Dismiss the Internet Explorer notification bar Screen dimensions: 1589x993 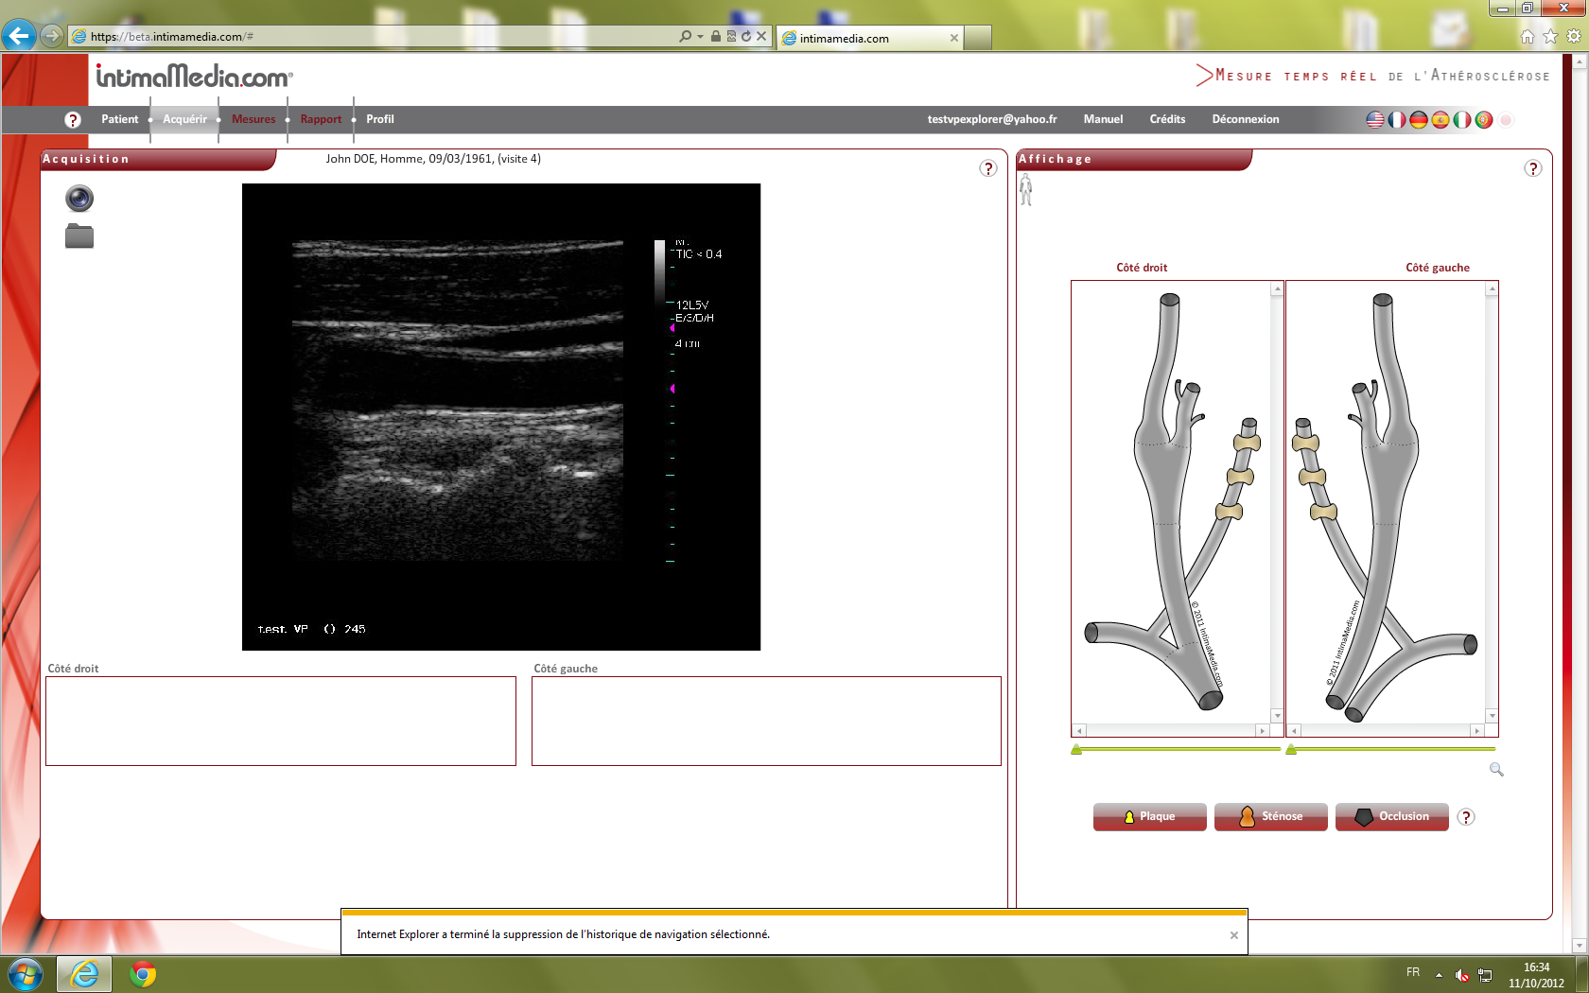pos(1233,935)
